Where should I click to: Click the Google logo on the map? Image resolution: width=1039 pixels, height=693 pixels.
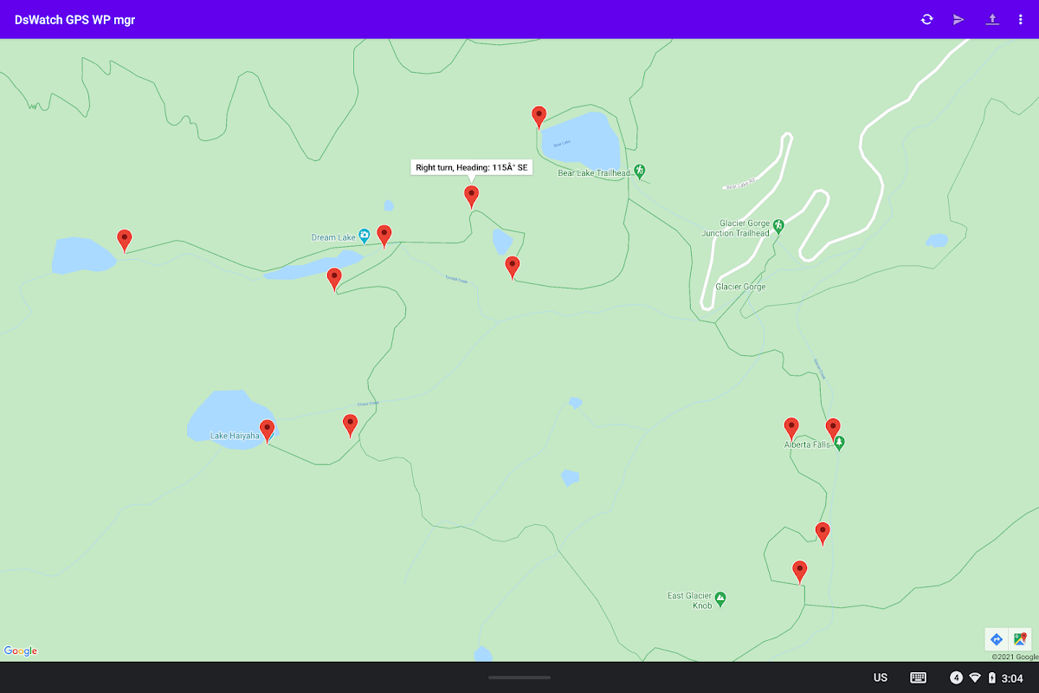(x=21, y=651)
